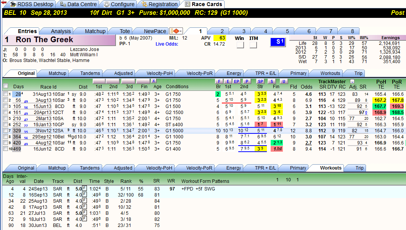Click the S pace filter button
406x230 pixels.
[271, 81]
